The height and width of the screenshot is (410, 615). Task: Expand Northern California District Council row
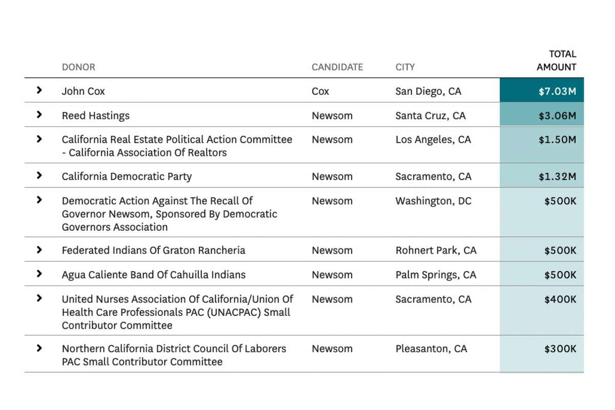point(39,349)
